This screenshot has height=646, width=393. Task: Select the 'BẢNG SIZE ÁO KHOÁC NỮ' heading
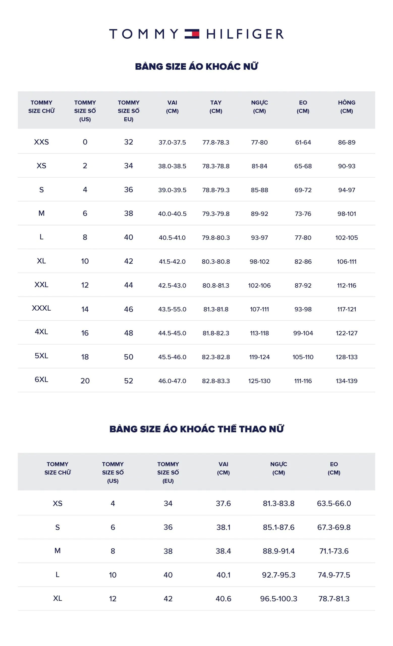tap(196, 67)
